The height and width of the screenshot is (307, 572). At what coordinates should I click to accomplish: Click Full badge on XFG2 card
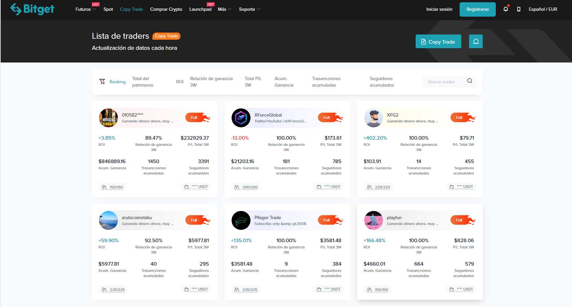[463, 118]
